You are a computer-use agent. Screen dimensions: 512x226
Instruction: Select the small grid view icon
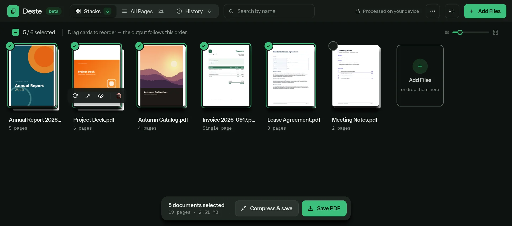(447, 32)
